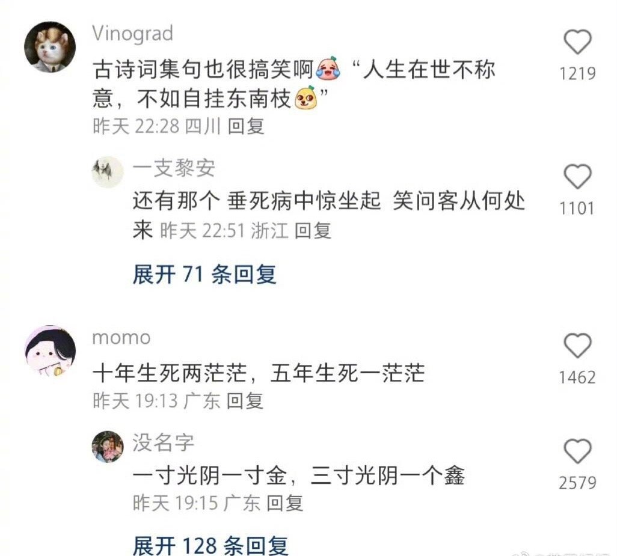Open the momo username link
This screenshot has height=556, width=617.
click(121, 338)
